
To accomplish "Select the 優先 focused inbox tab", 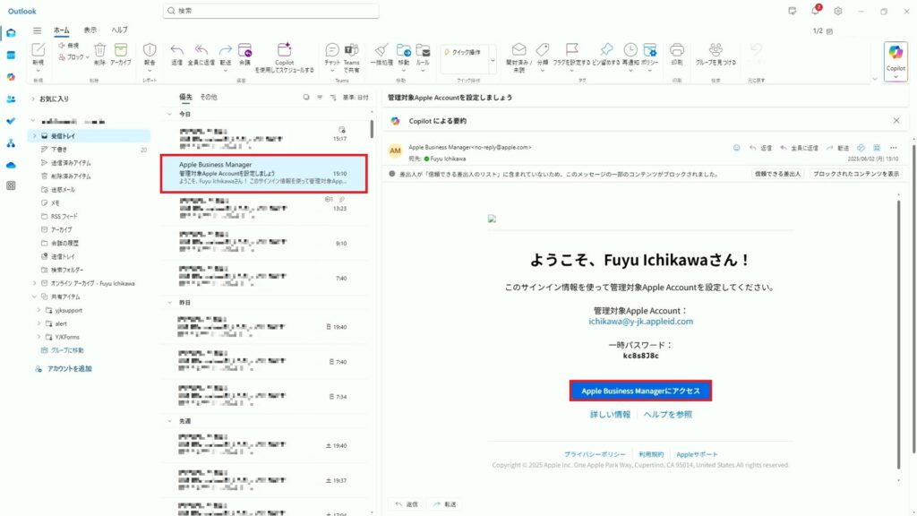I will (x=185, y=97).
